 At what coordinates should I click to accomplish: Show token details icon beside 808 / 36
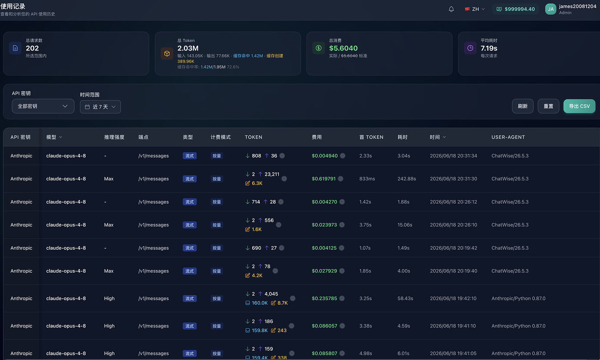pos(282,156)
